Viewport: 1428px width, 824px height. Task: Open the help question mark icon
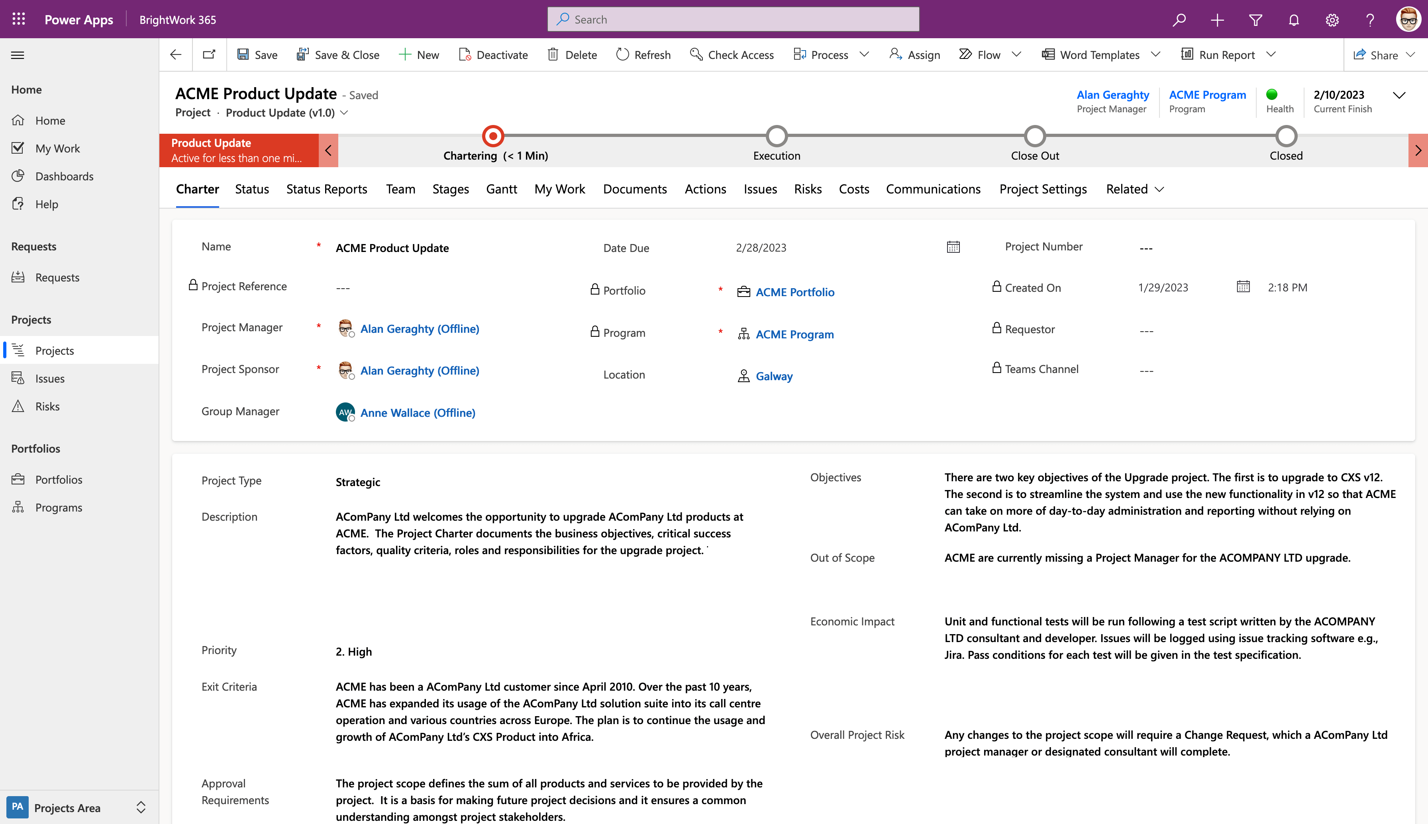coord(1370,20)
